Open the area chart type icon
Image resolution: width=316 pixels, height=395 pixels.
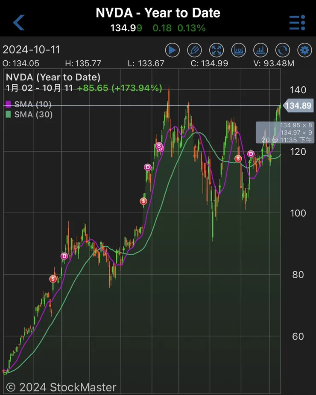click(x=239, y=50)
